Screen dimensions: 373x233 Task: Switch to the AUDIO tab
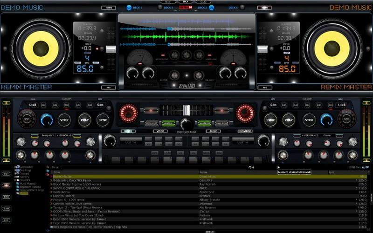click(213, 131)
